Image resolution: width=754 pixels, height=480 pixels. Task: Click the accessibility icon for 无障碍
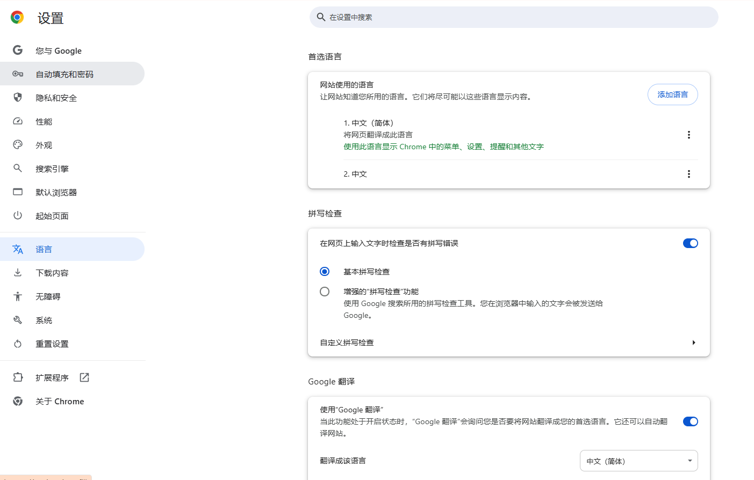click(x=18, y=296)
